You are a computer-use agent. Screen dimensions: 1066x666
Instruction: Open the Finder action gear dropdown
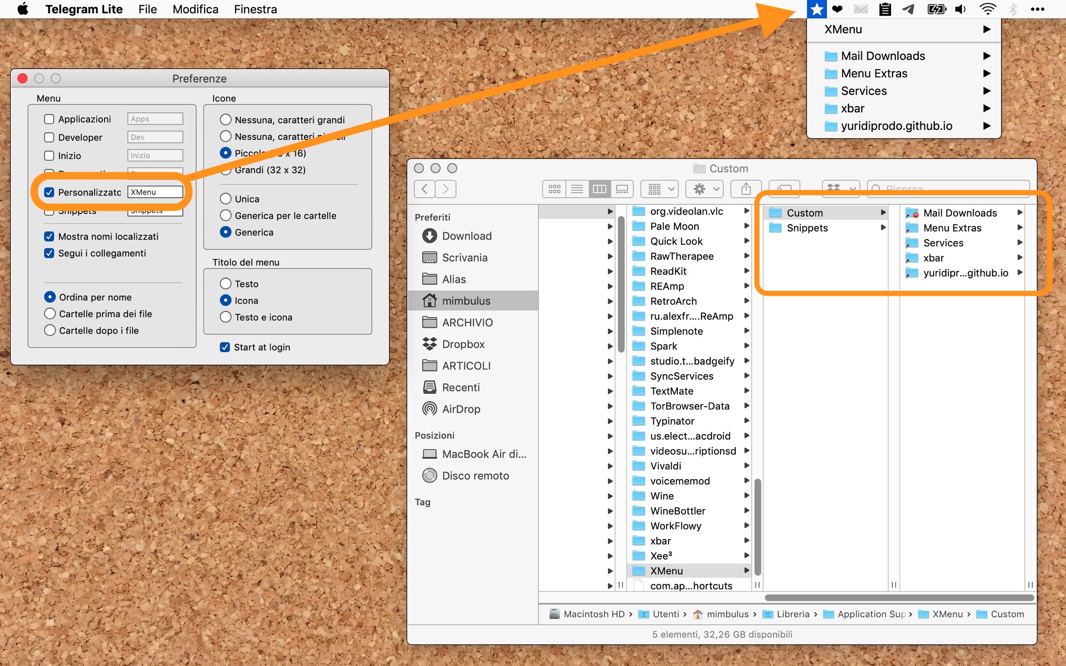pos(705,189)
